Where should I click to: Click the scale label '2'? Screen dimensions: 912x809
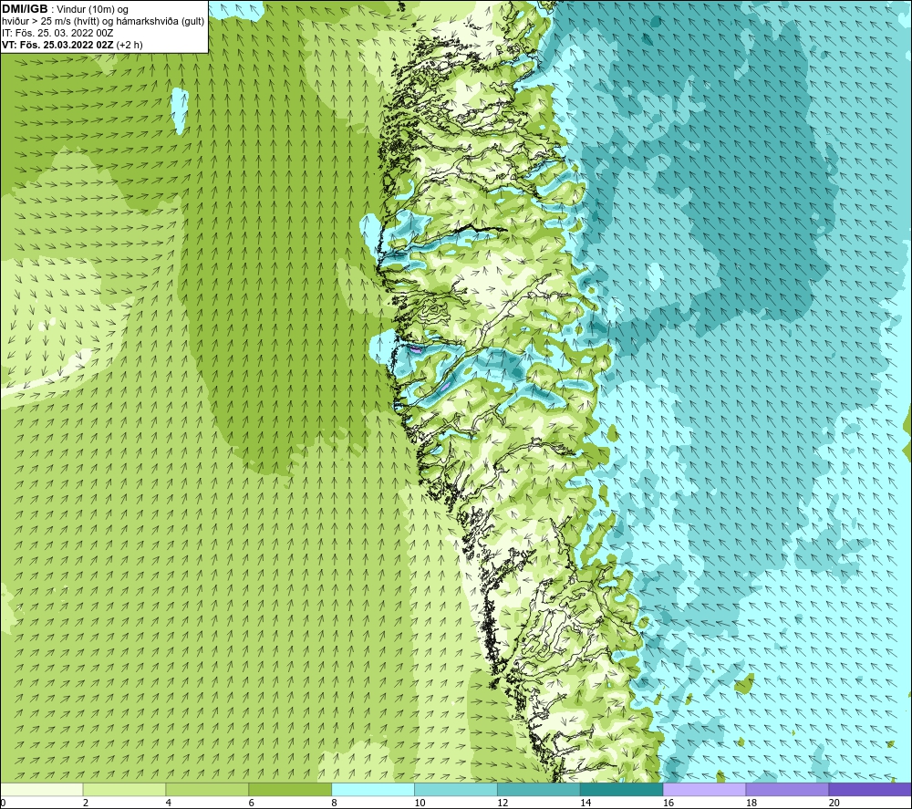pyautogui.click(x=86, y=803)
